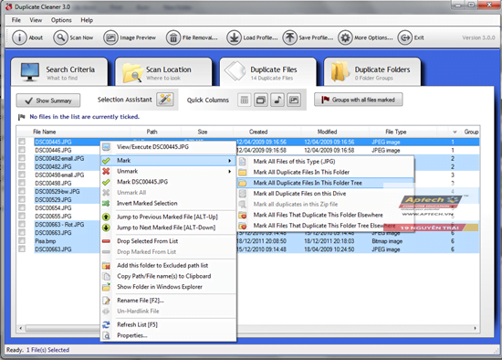Start Scan Now magnifier
Screen dimensions: 502x360
tap(60, 37)
